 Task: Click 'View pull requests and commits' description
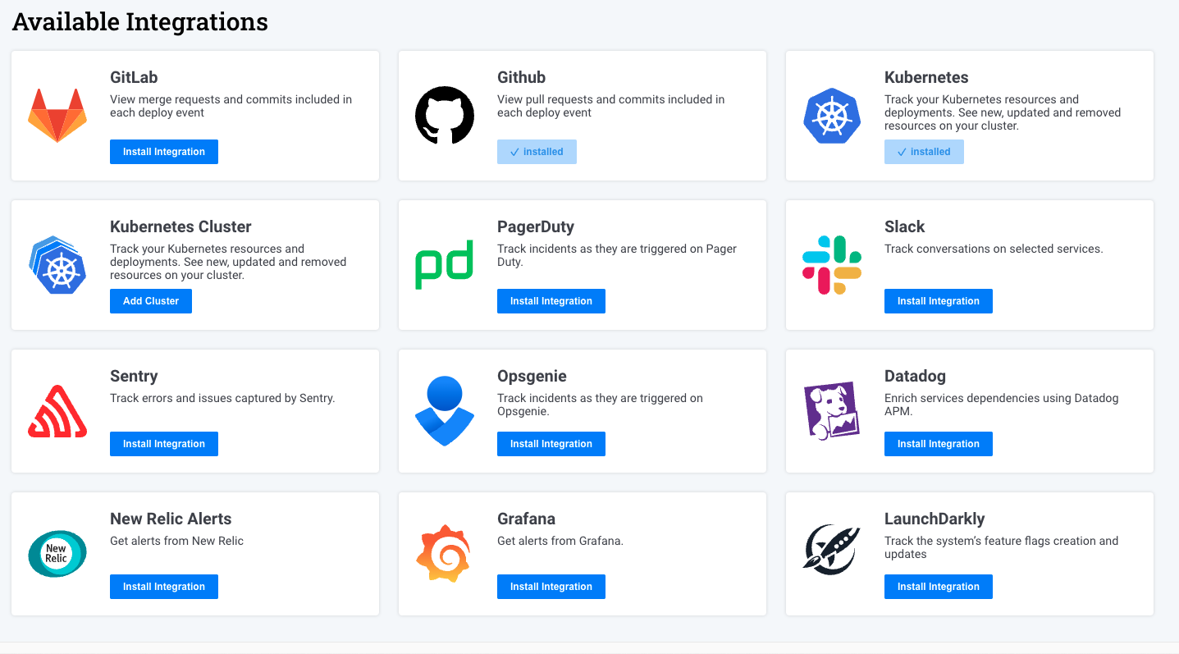tap(610, 106)
